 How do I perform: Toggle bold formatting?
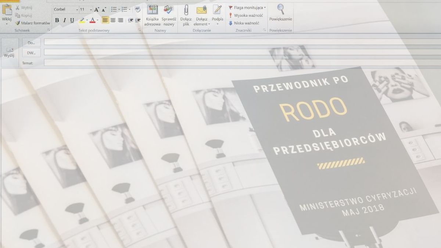(x=57, y=20)
